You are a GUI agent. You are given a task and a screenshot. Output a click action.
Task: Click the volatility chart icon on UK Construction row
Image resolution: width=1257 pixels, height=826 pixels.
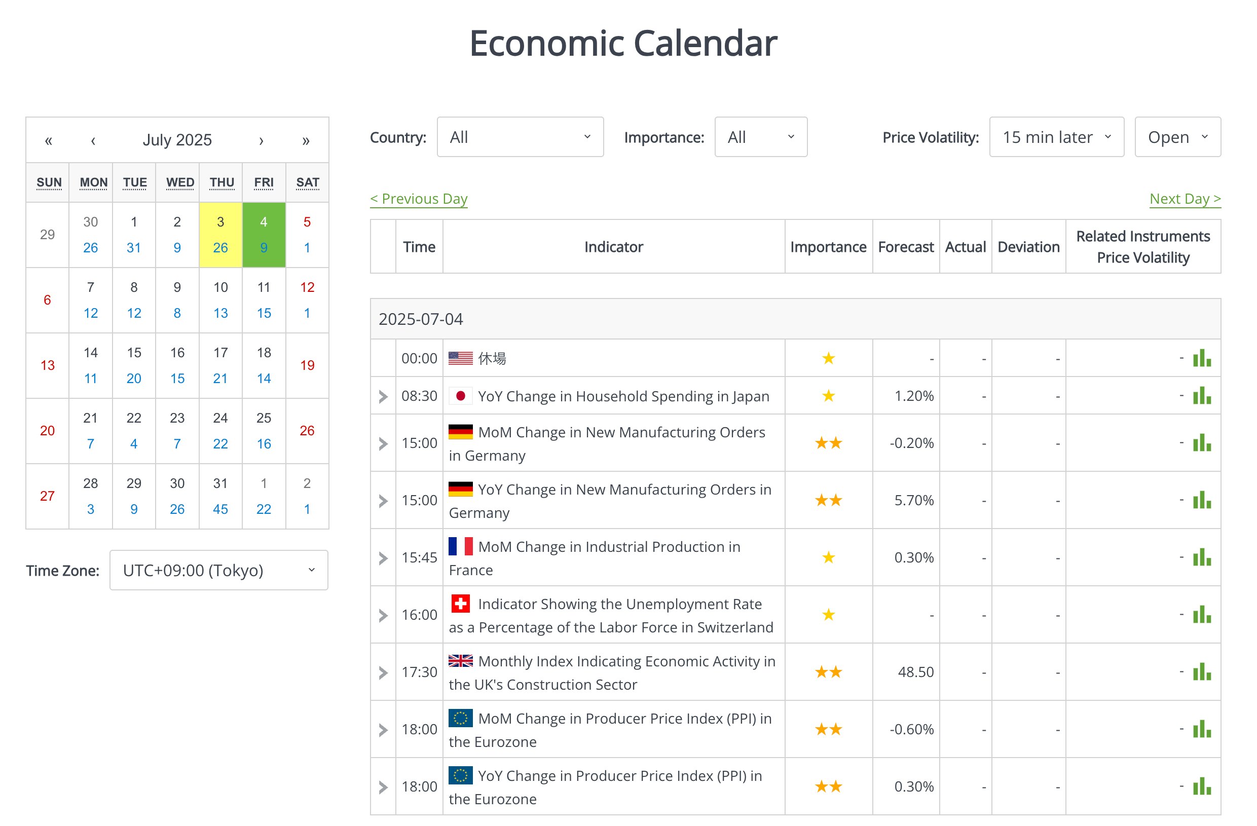[x=1202, y=672]
